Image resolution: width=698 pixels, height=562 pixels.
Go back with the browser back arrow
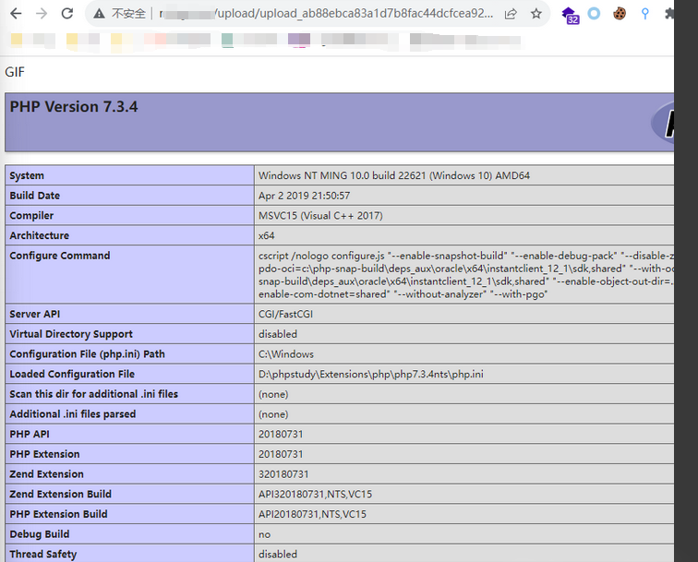tap(16, 14)
